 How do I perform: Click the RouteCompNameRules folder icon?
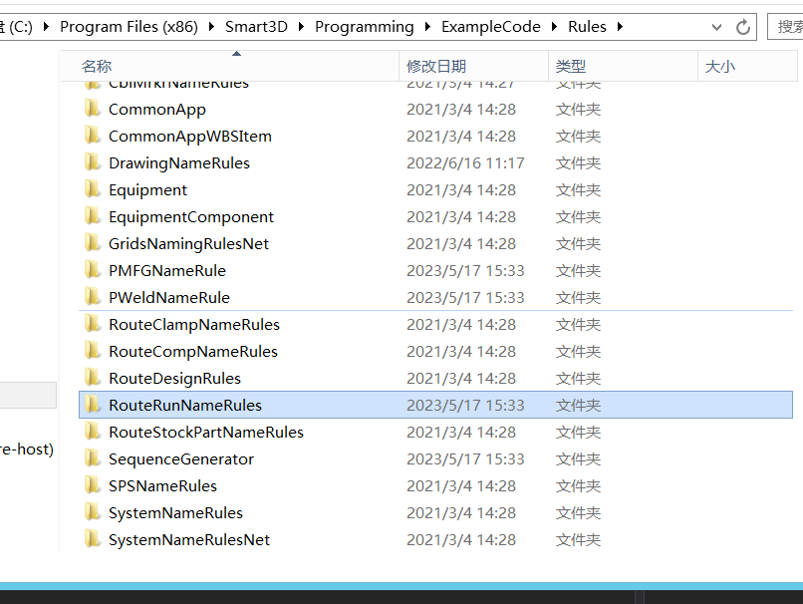(x=93, y=351)
